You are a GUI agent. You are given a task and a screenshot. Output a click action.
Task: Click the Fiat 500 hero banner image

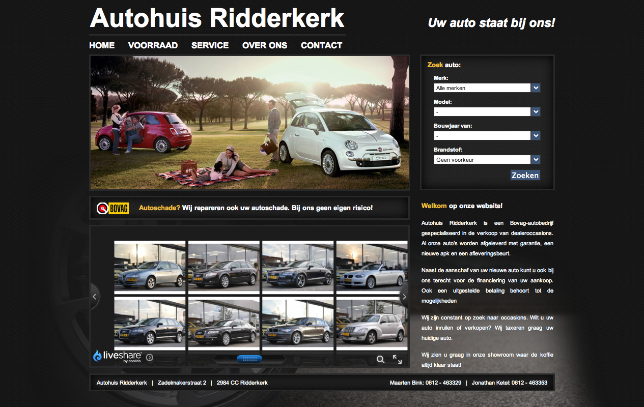249,123
